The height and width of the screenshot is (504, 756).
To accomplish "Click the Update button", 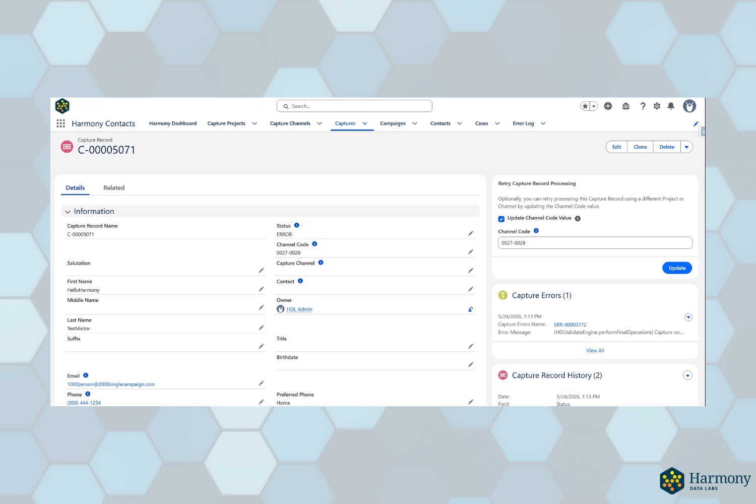I will pyautogui.click(x=677, y=268).
